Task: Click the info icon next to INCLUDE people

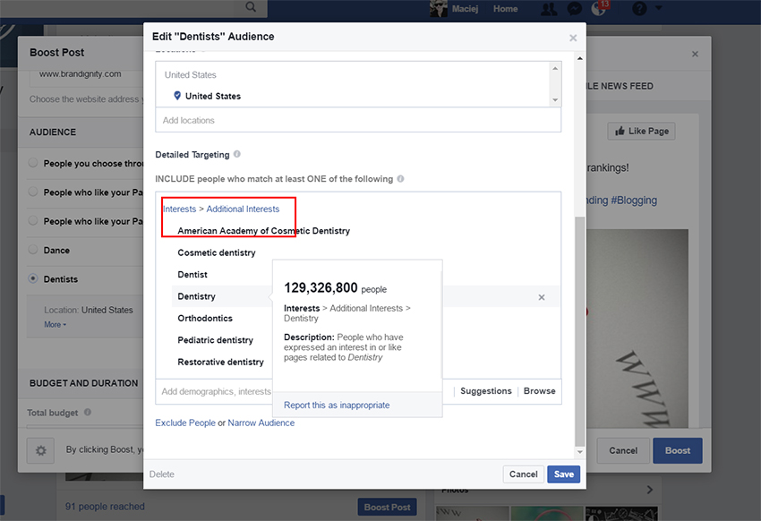Action: [400, 178]
